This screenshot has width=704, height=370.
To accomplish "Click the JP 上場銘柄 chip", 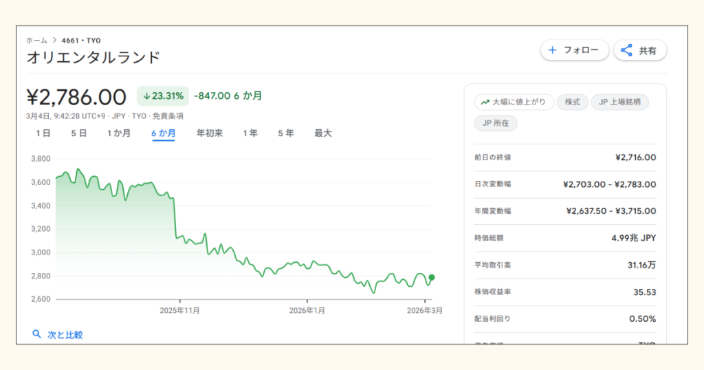I will point(619,102).
